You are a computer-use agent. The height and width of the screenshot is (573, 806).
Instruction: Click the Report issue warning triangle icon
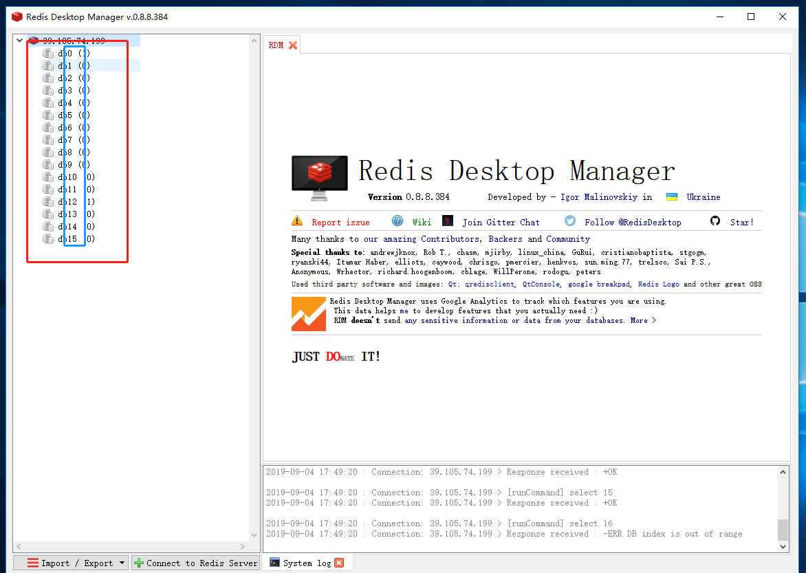[298, 221]
